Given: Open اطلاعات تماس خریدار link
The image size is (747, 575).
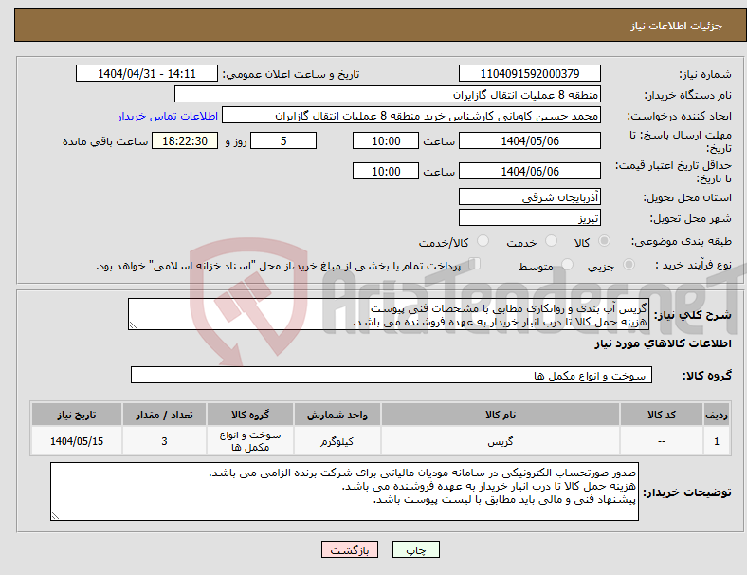Looking at the screenshot, I should (167, 117).
